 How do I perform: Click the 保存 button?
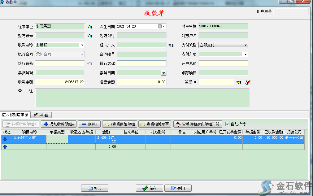point(149,188)
